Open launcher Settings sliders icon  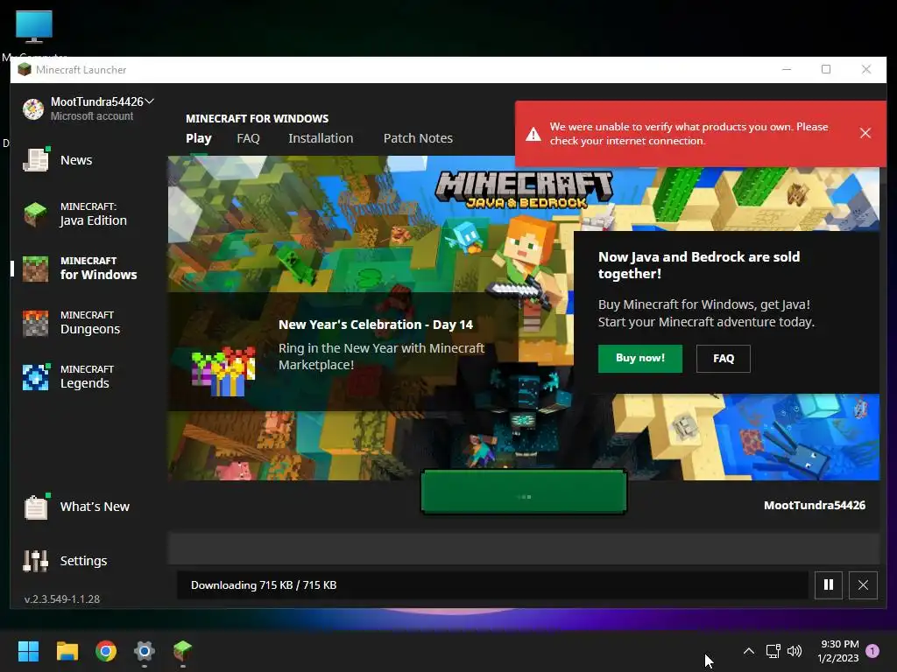point(35,561)
